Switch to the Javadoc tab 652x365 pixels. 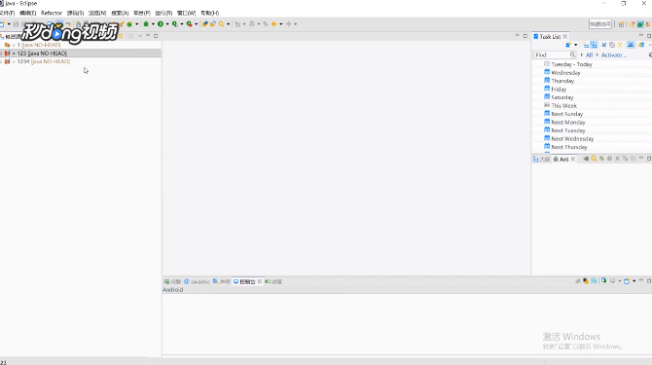pyautogui.click(x=198, y=281)
